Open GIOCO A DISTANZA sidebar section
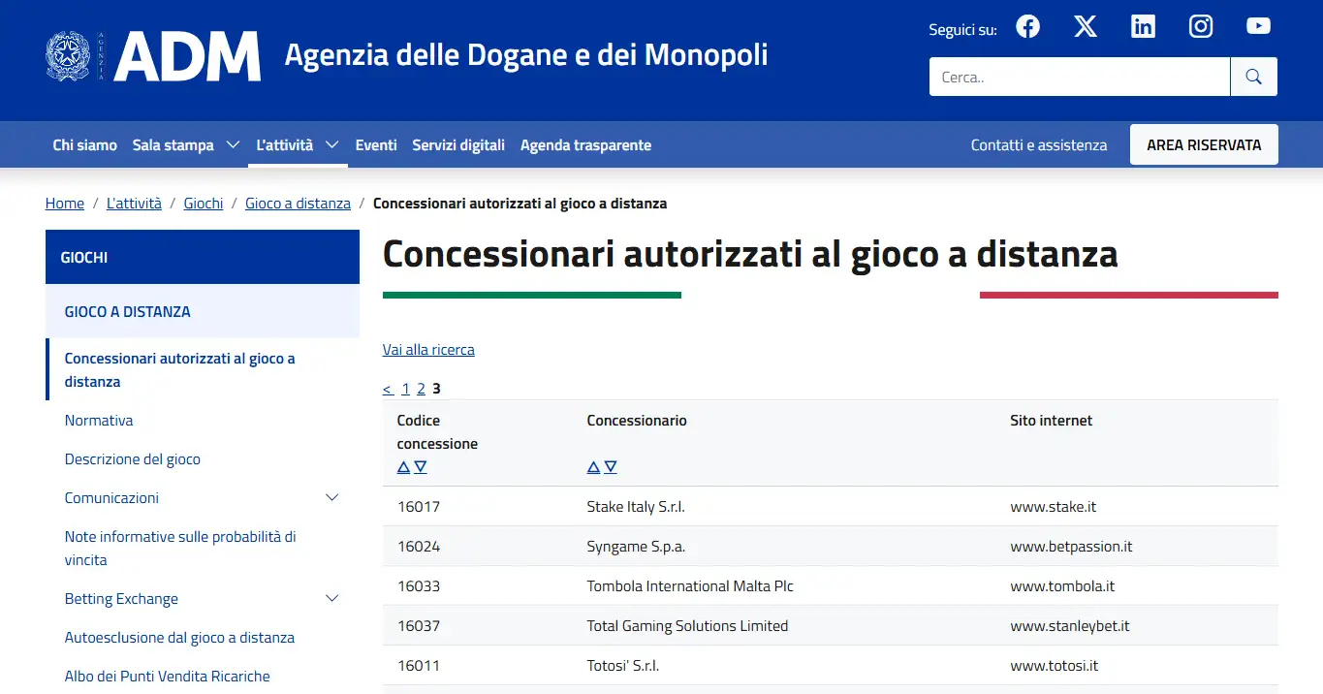 [x=203, y=311]
